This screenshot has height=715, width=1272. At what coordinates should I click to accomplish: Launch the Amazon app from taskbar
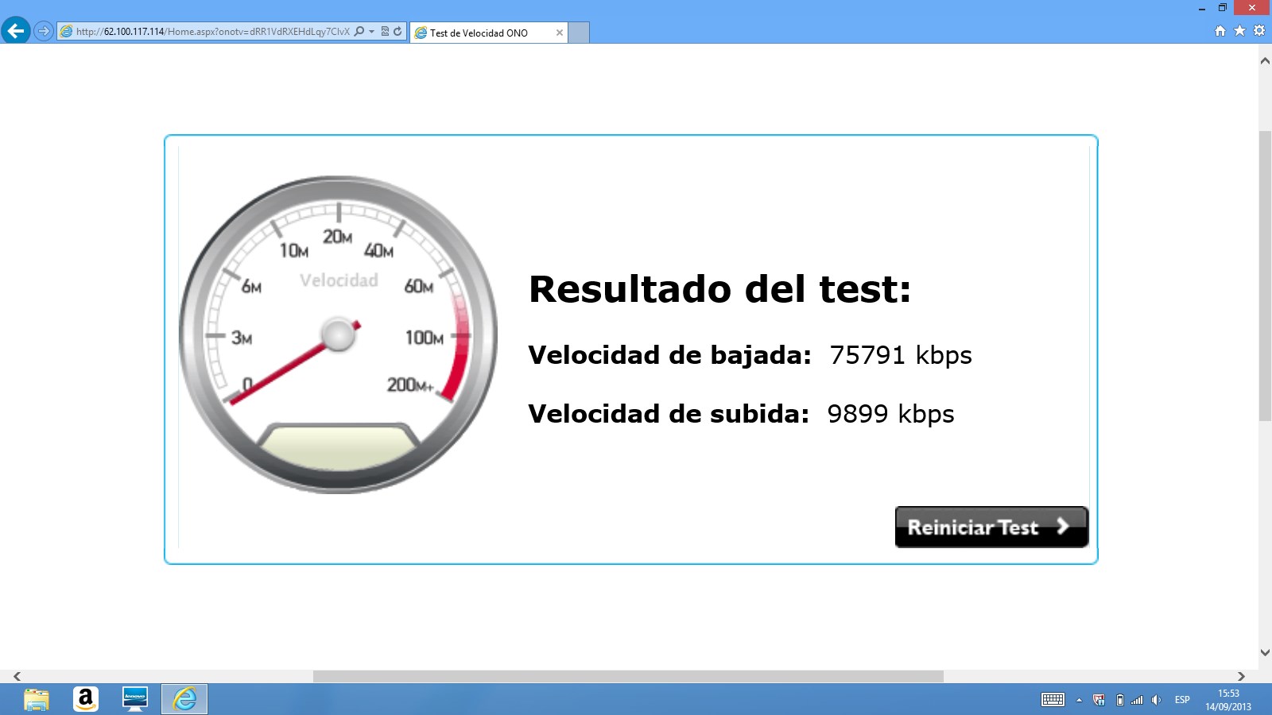[x=86, y=699]
